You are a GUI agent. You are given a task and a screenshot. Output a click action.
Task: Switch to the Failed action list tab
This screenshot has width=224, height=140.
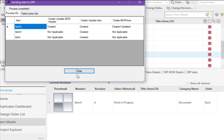coord(30,14)
